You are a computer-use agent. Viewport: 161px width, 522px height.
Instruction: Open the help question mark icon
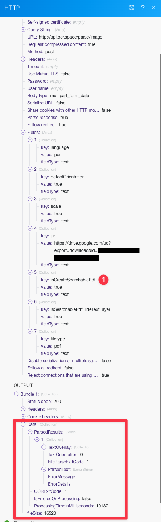click(143, 8)
